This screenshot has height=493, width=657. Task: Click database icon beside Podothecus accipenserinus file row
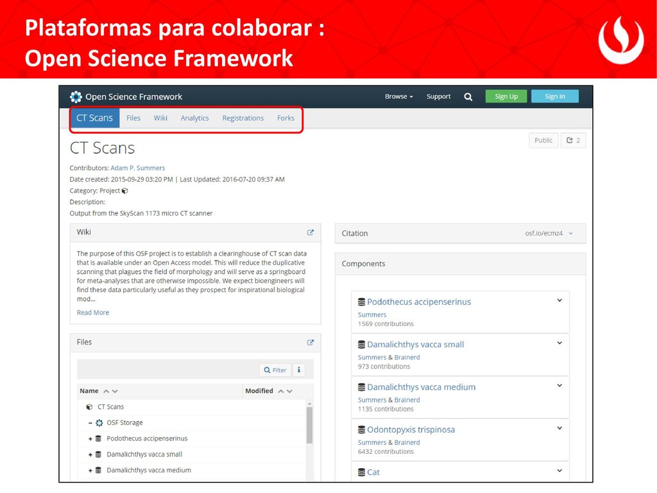[98, 438]
